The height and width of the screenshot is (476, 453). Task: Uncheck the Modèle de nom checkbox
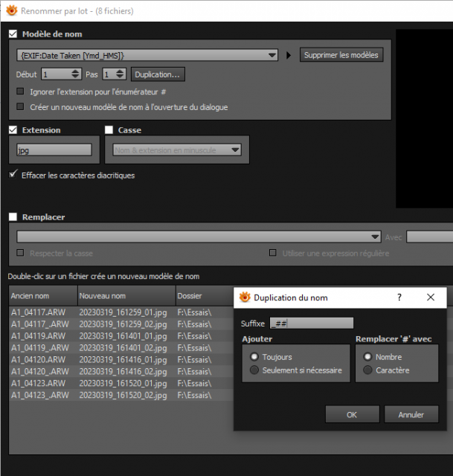(13, 33)
